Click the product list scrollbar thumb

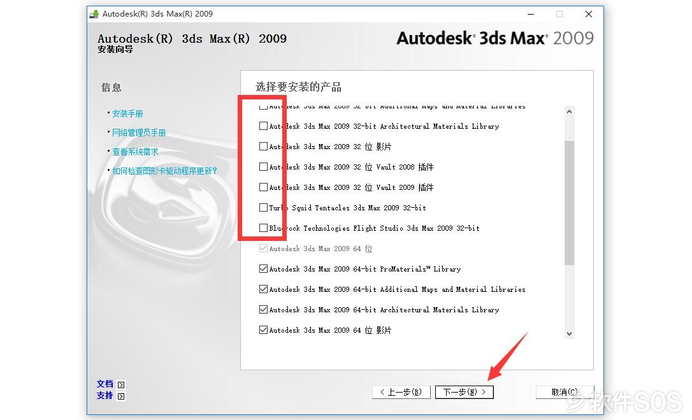pyautogui.click(x=569, y=203)
